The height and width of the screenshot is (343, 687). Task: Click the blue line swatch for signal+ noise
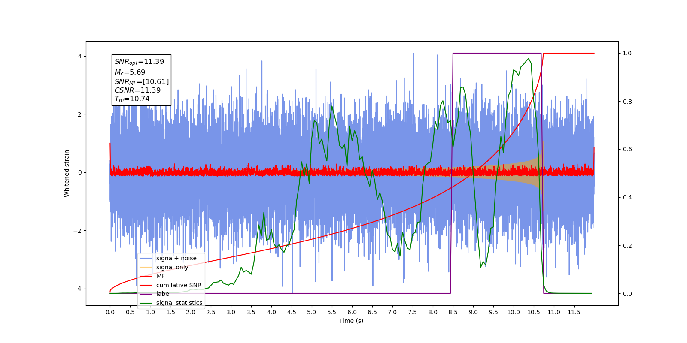point(146,258)
